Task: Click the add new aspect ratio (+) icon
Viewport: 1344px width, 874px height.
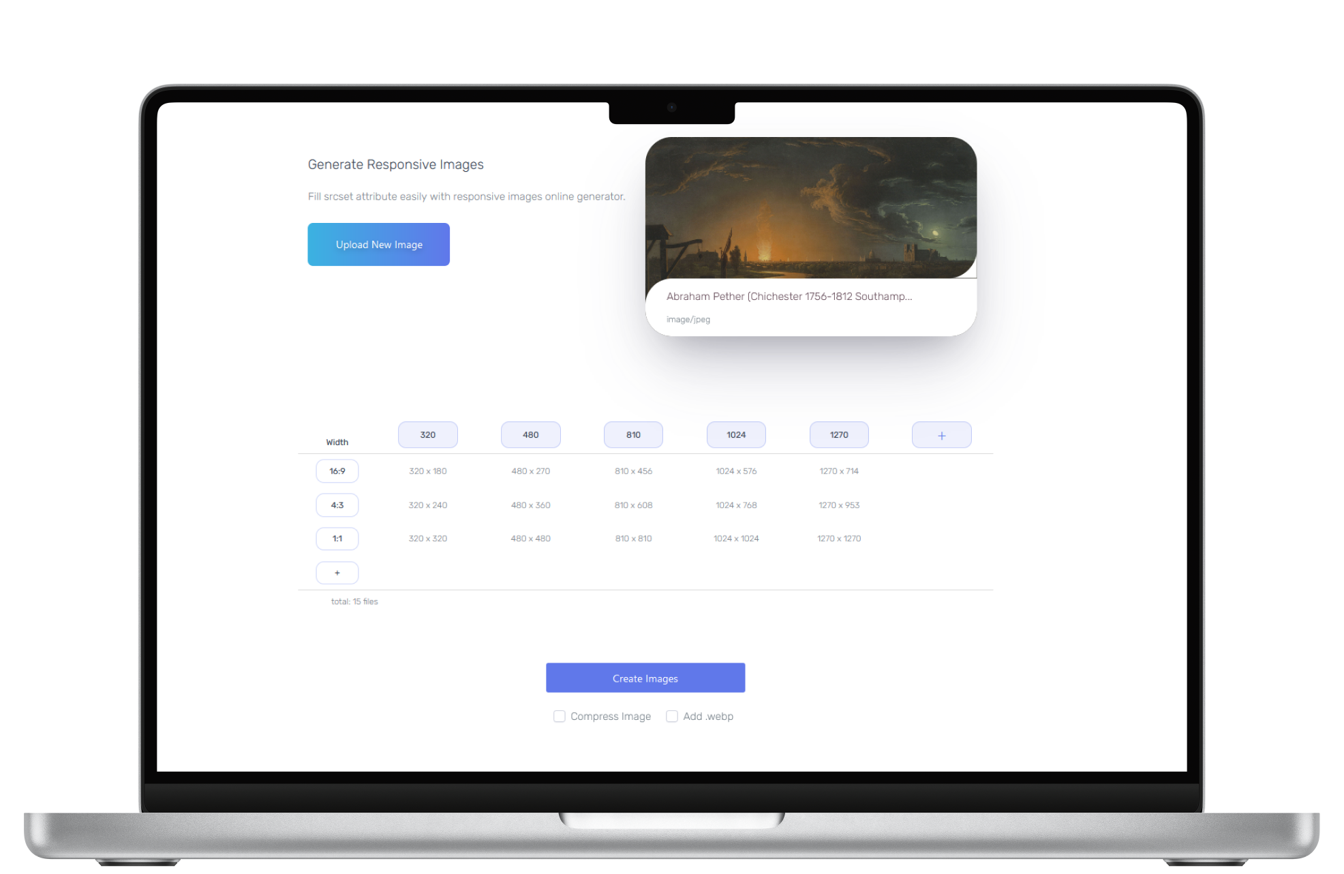Action: click(x=337, y=572)
